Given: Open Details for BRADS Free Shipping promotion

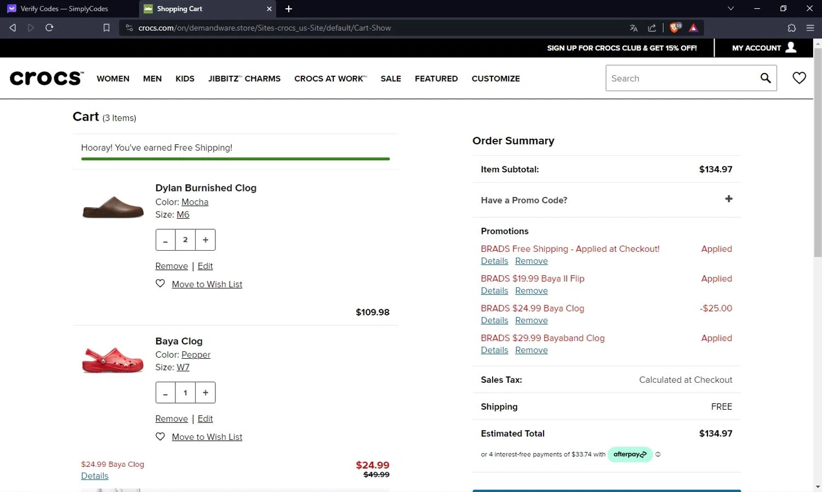Looking at the screenshot, I should click(494, 261).
